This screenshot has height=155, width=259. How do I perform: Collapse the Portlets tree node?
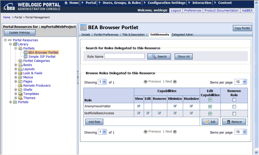click(16, 48)
